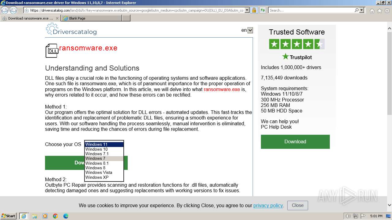Image resolution: width=392 pixels, height=220 pixels.
Task: Click the red ransomware.exe link in paragraph
Action: (x=222, y=89)
